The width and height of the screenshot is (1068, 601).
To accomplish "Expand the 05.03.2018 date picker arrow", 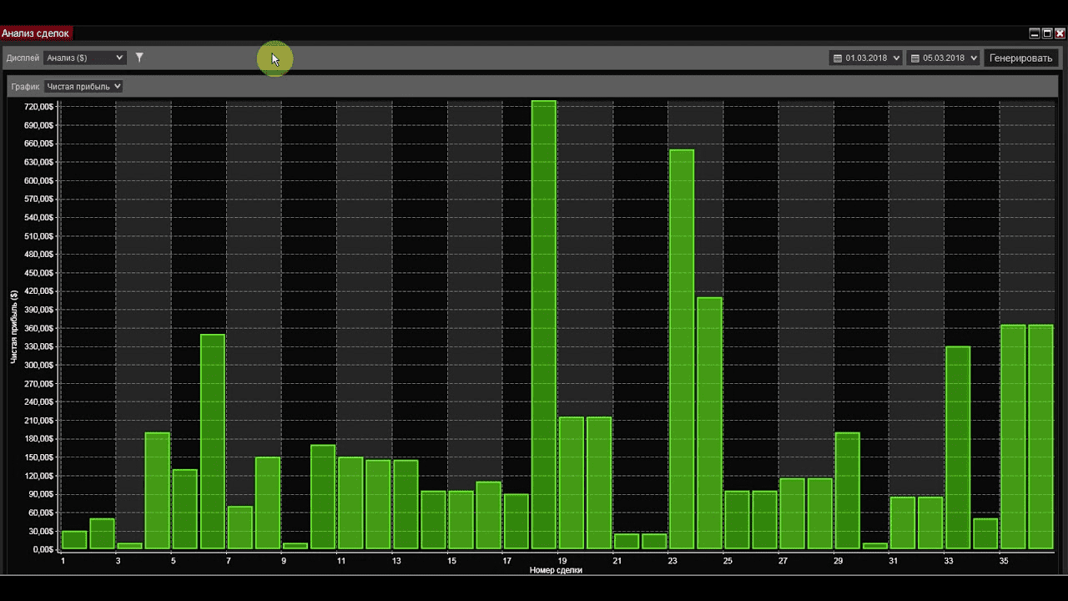I will 974,58.
